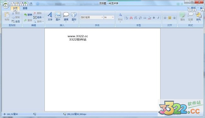Insert text with the 文字 tool
The height and width of the screenshot is (118, 205).
pyautogui.click(x=50, y=16)
